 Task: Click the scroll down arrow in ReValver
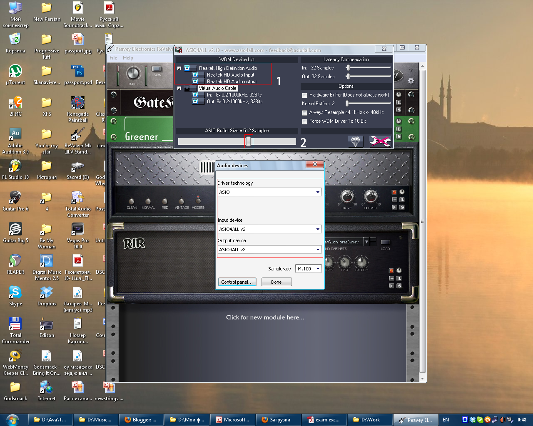pos(423,379)
